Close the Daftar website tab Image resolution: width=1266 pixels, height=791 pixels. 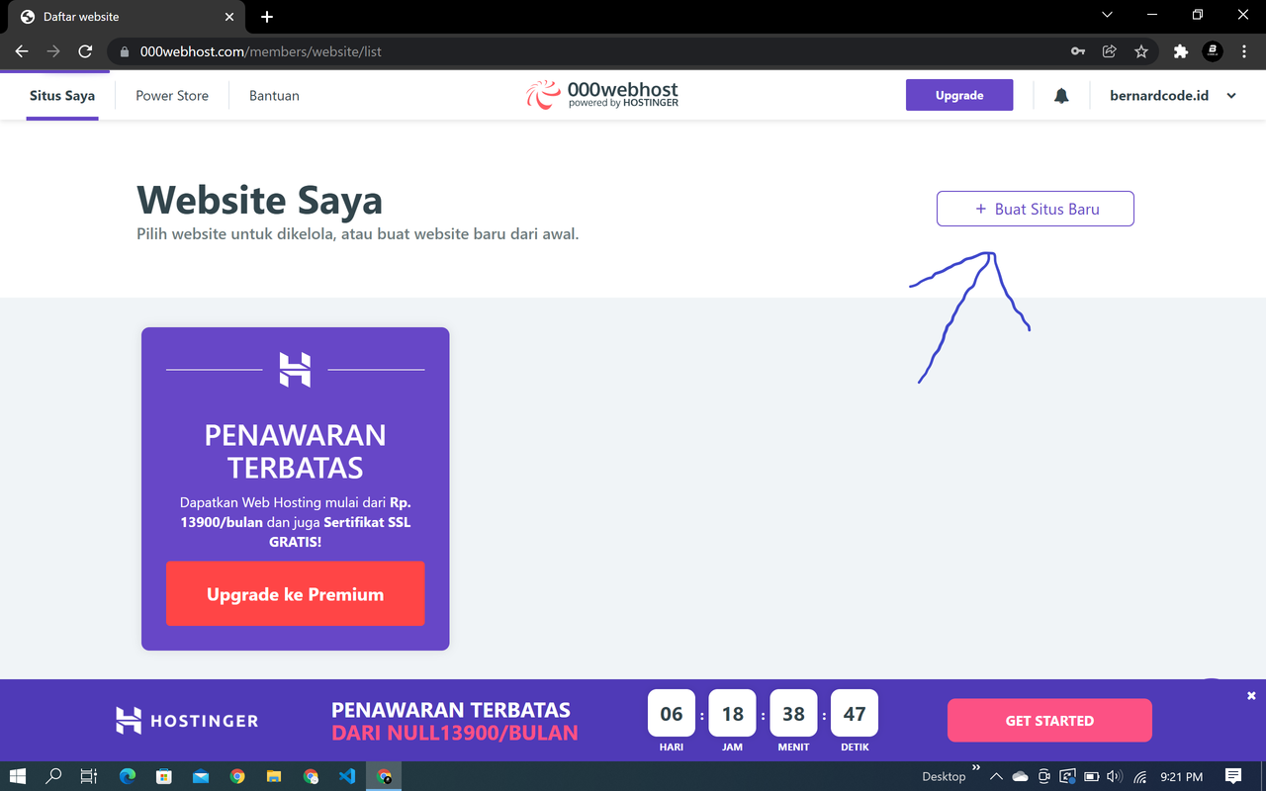229,17
